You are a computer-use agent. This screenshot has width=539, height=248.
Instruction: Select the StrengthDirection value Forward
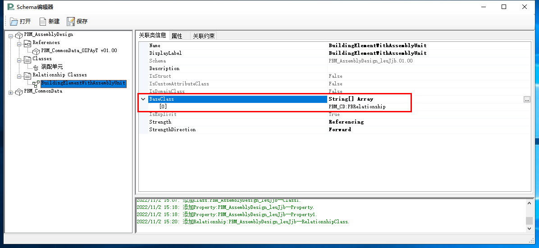pos(340,129)
